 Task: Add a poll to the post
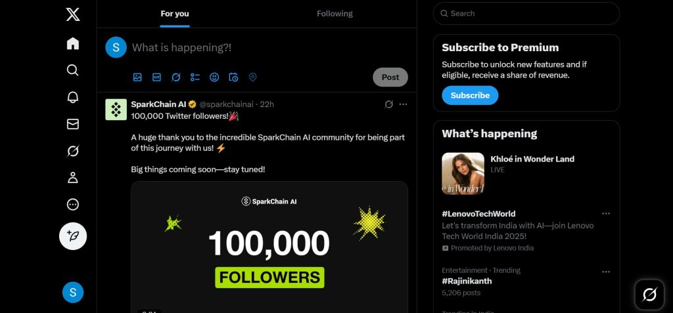(195, 77)
